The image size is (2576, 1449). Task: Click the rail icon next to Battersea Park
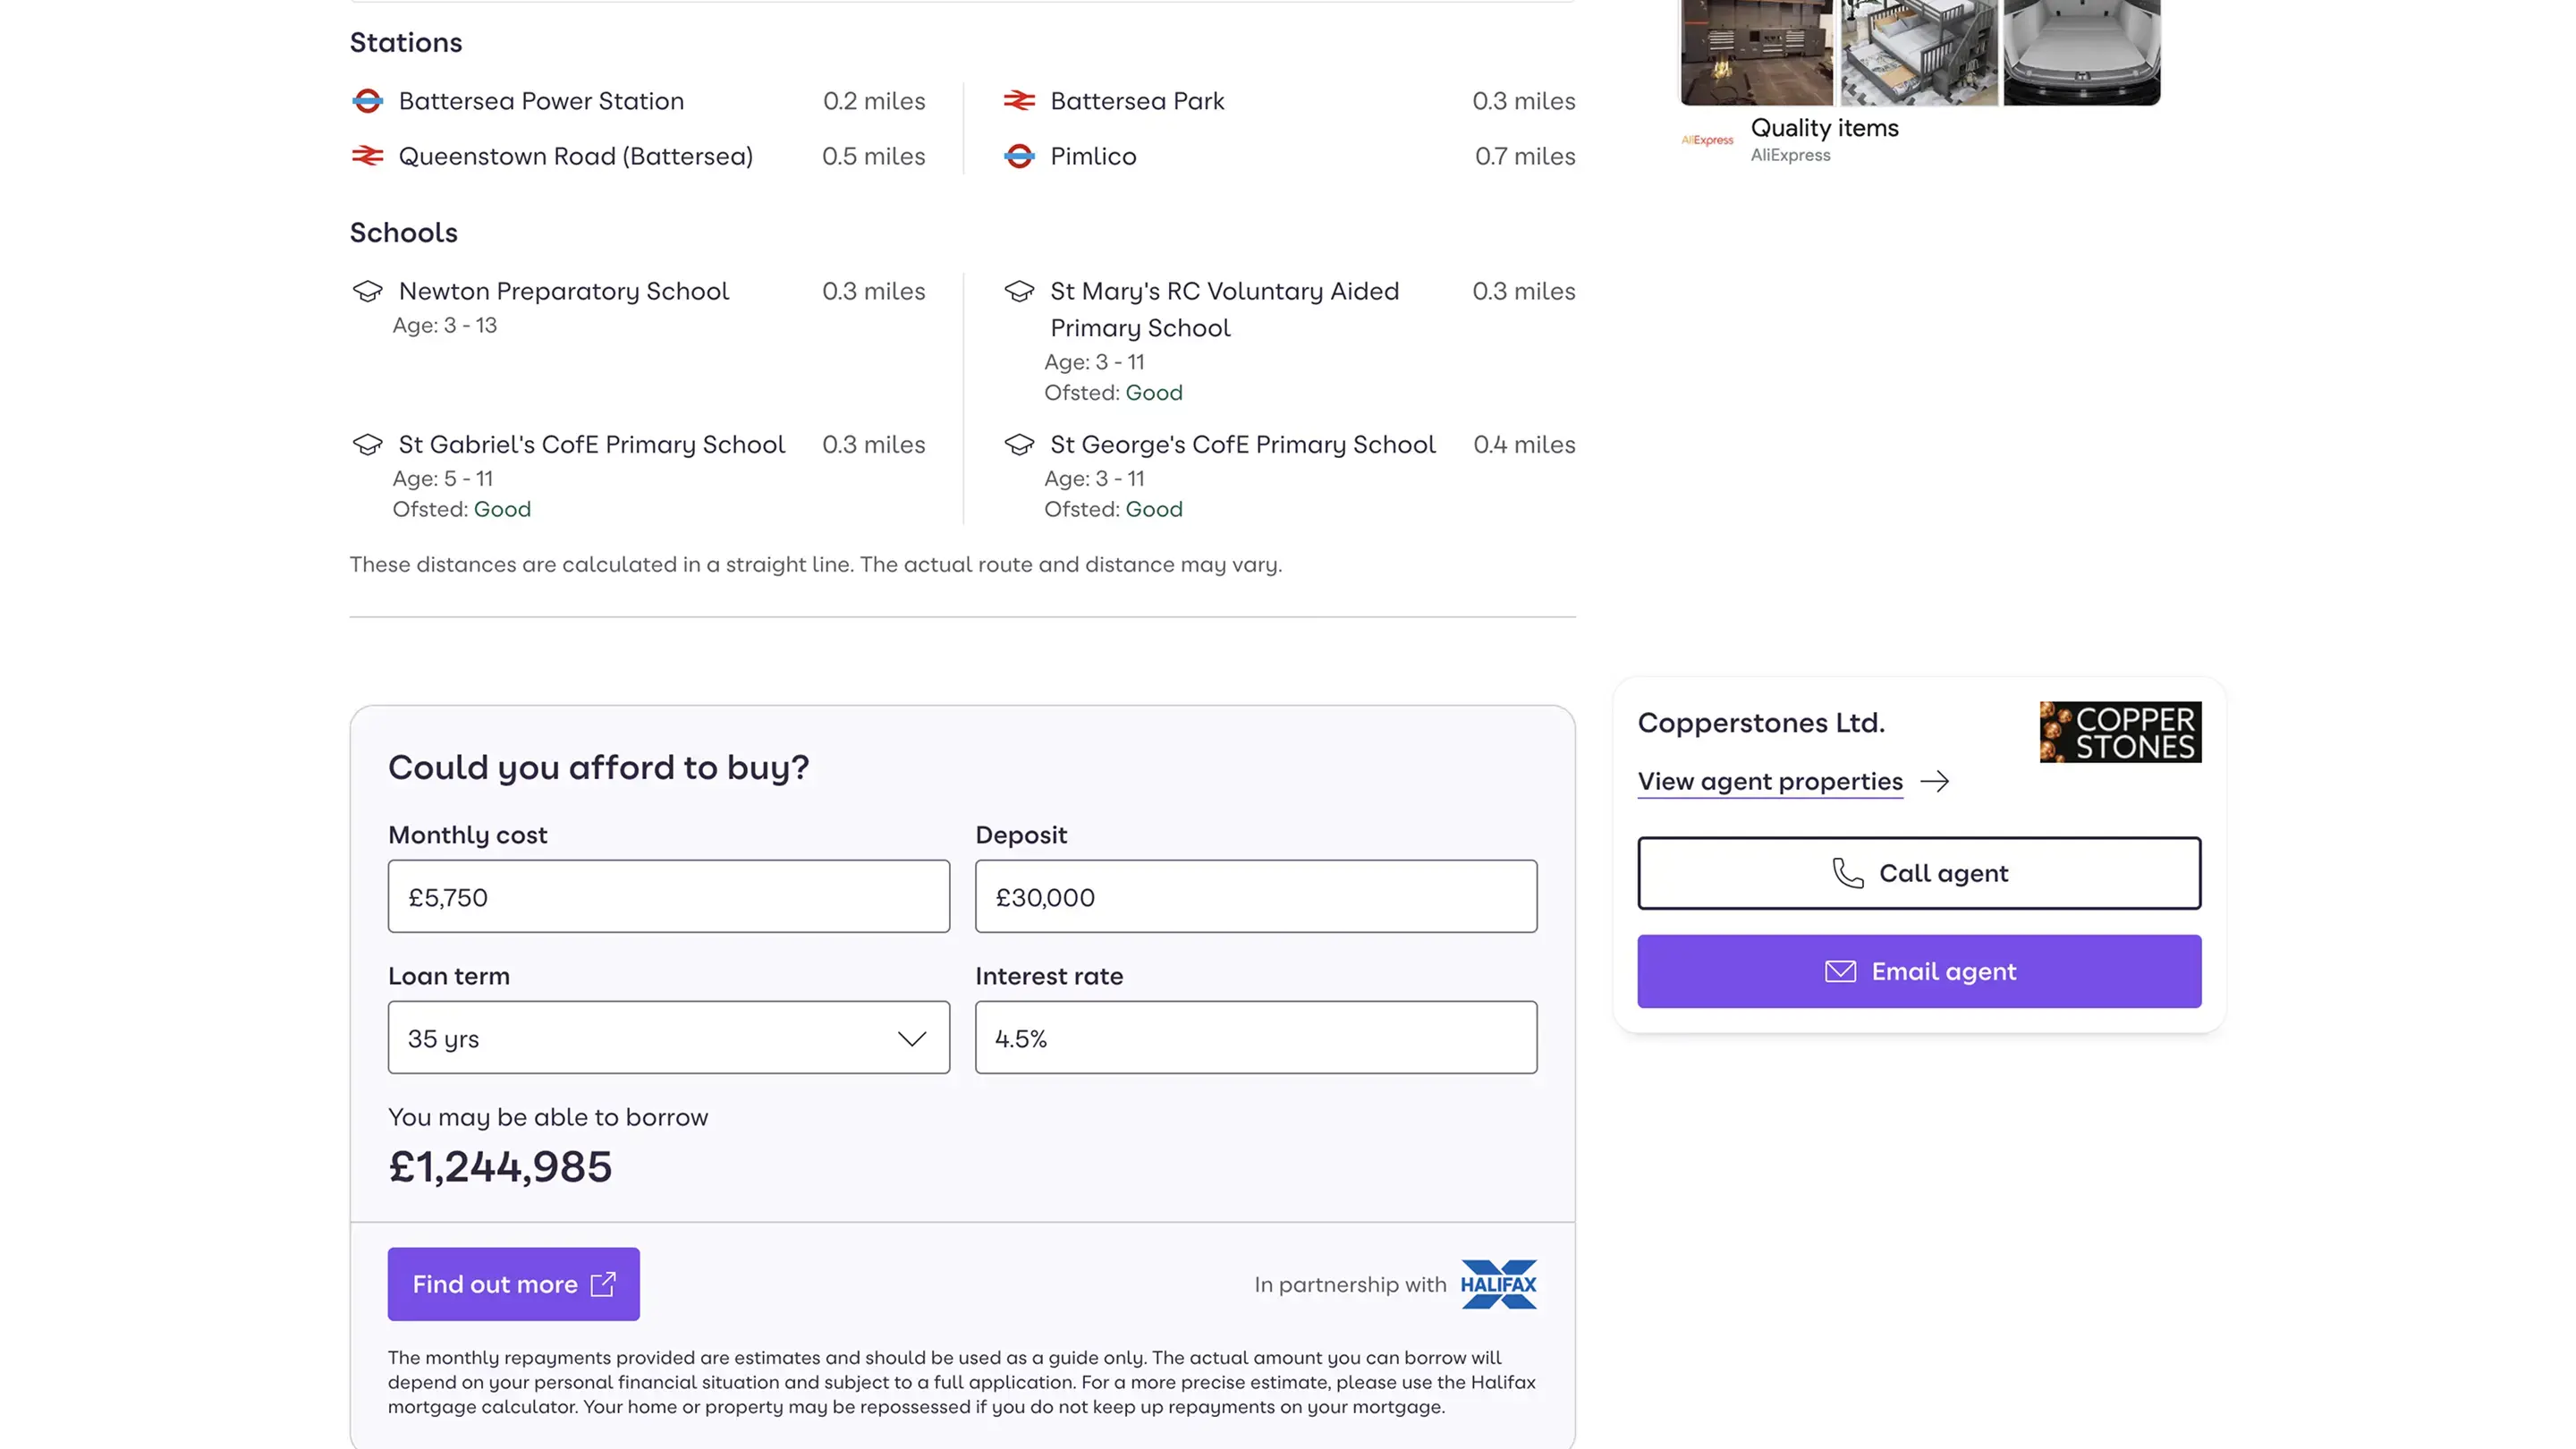(x=1019, y=101)
